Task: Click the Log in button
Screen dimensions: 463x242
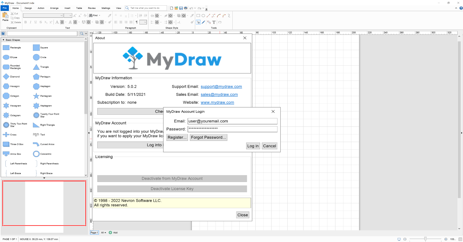Action: tap(253, 146)
